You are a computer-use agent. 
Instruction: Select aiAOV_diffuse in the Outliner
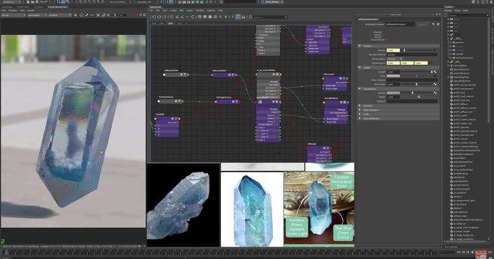459,104
